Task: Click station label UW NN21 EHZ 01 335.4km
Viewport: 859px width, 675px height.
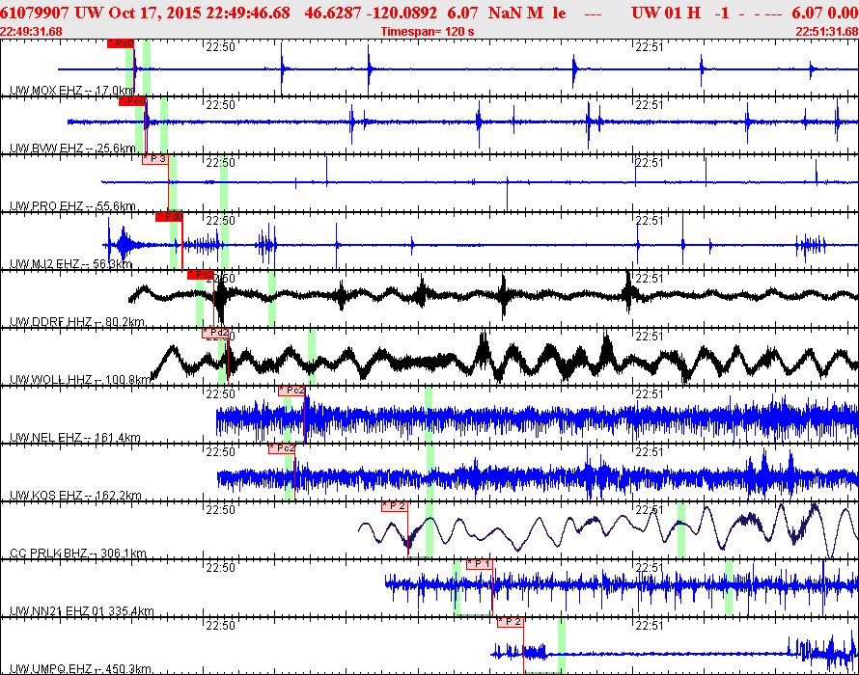Action: [82, 611]
